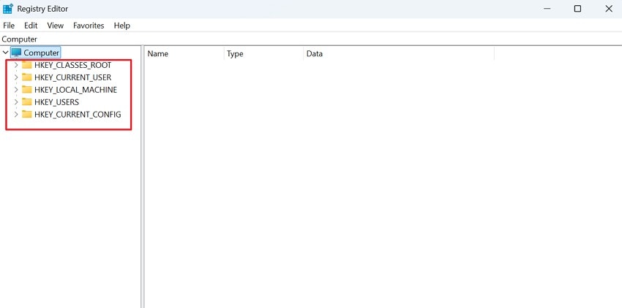Image resolution: width=622 pixels, height=308 pixels.
Task: Close the Registry Editor window
Action: click(x=609, y=9)
